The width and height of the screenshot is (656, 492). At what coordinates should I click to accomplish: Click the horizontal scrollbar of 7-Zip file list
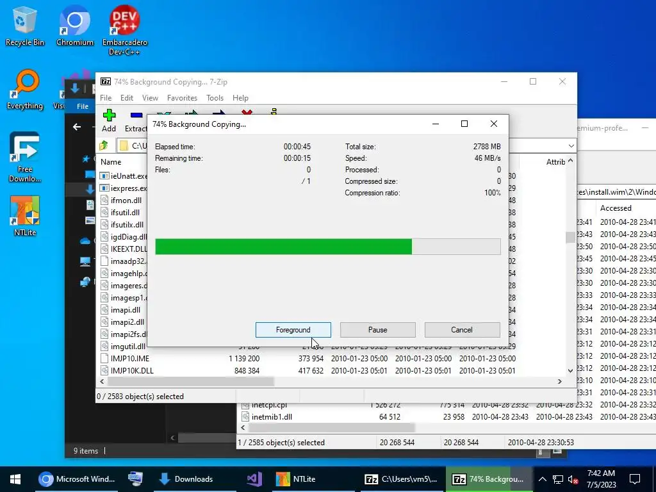pyautogui.click(x=191, y=382)
